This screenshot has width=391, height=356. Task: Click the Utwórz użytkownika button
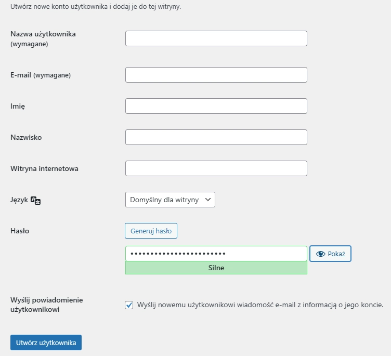[46, 342]
